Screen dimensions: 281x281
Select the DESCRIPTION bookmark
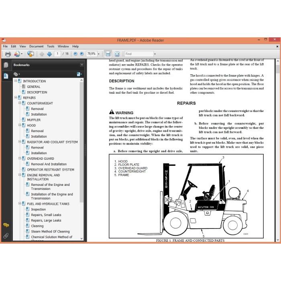coord(37,92)
